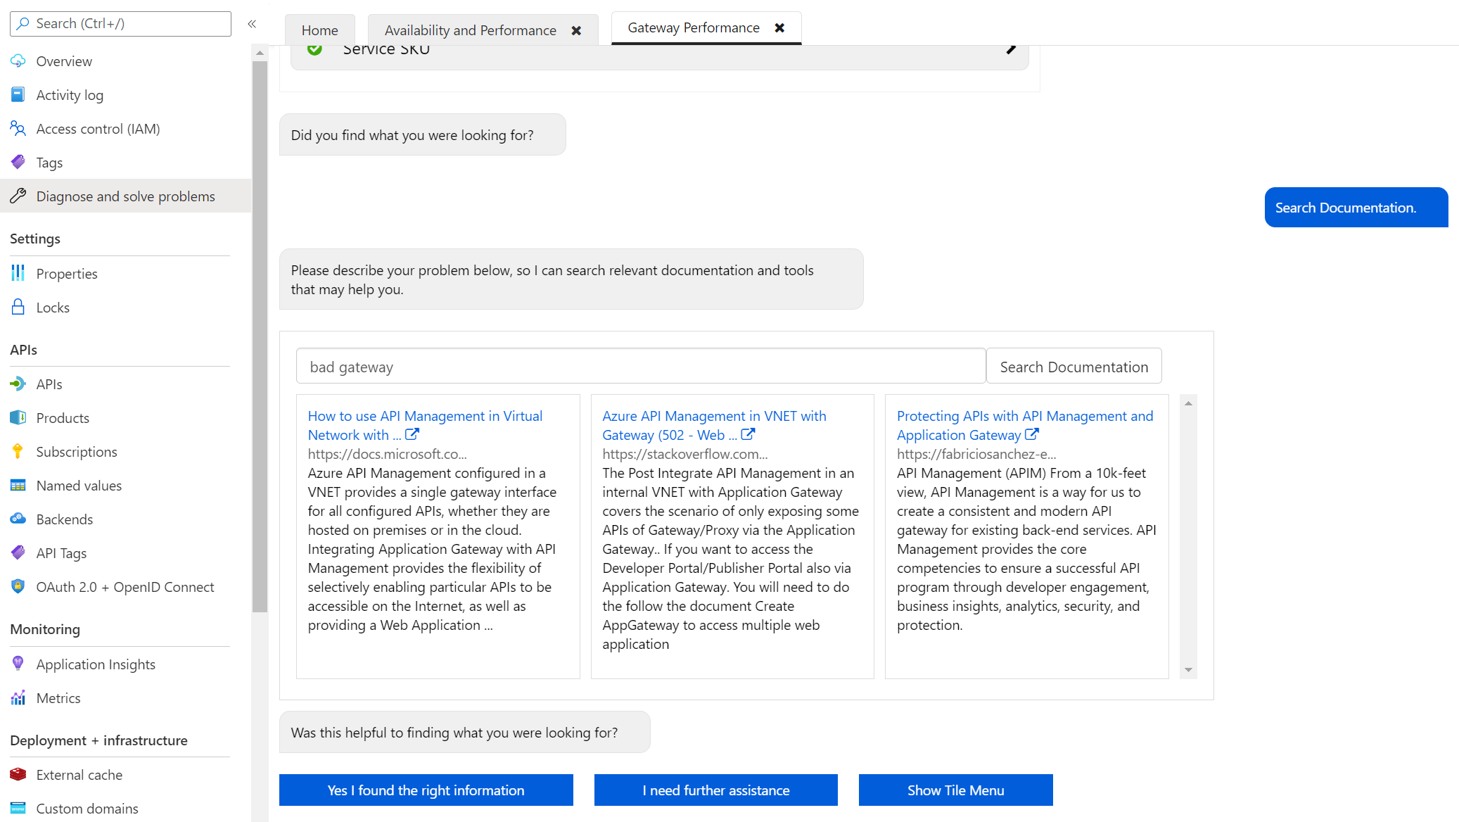This screenshot has width=1459, height=822.
Task: Open the Activity log in sidebar
Action: 70,94
